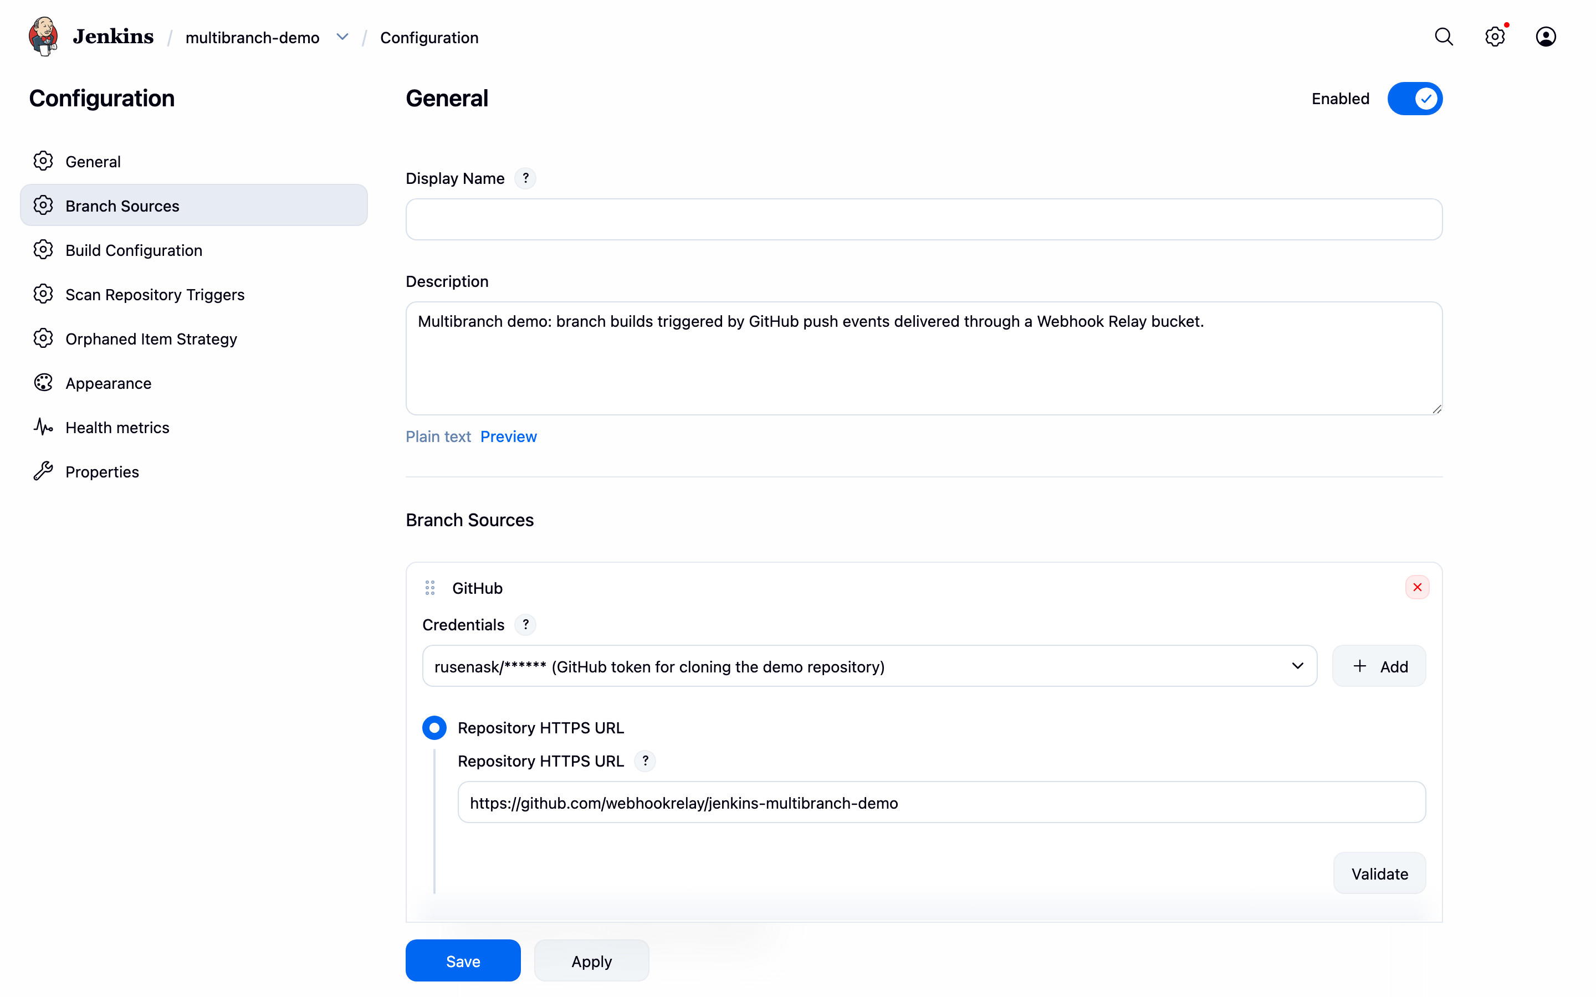Go to Scan Repository Triggers section

194,294
